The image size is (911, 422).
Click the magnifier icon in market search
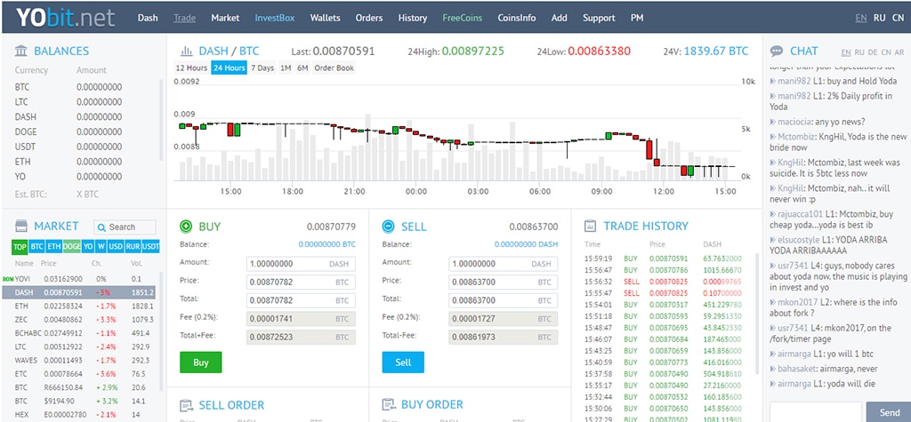point(101,227)
